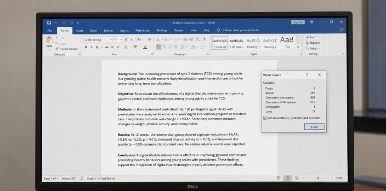Viewport: 386px width, 191px height.
Task: Click the Word Count dialog help question mark
Action: click(x=307, y=75)
